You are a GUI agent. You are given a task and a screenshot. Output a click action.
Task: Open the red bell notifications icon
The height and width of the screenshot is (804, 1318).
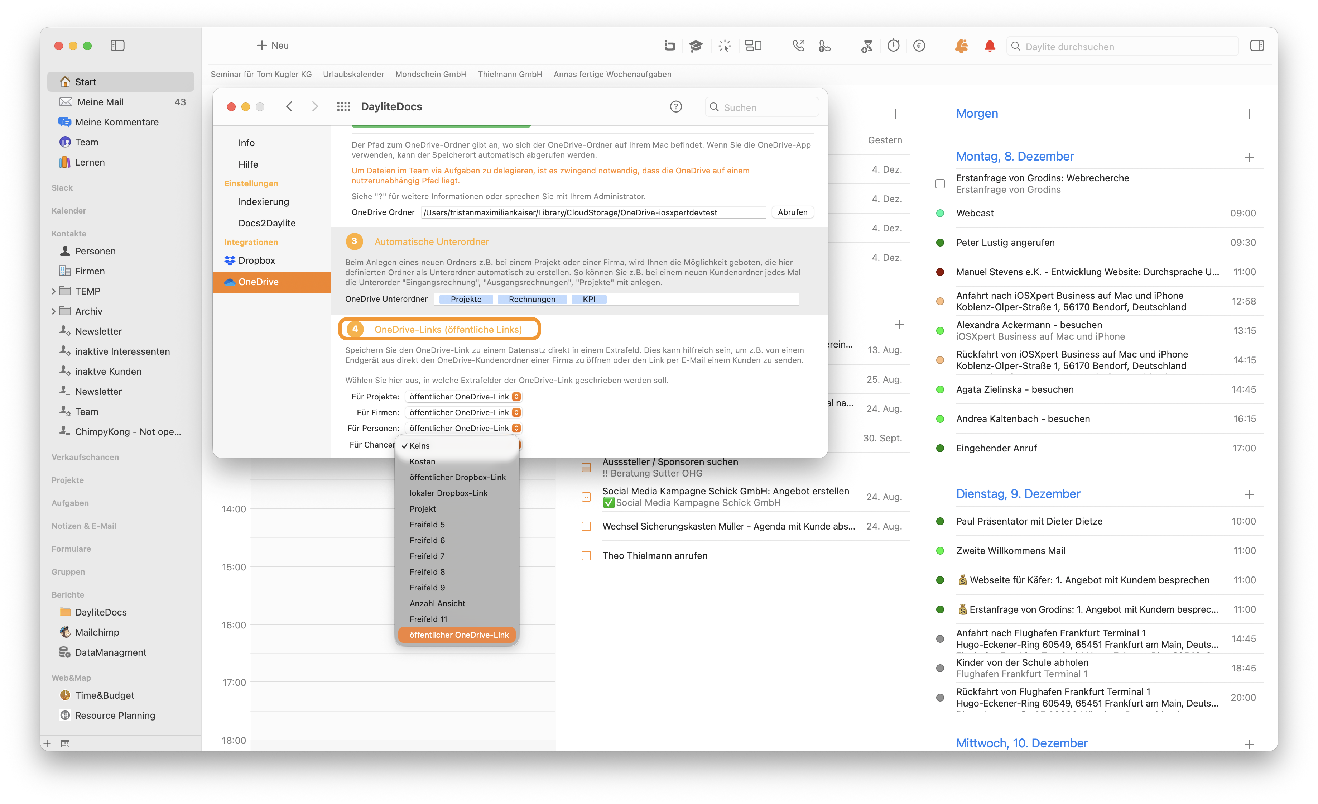(990, 46)
